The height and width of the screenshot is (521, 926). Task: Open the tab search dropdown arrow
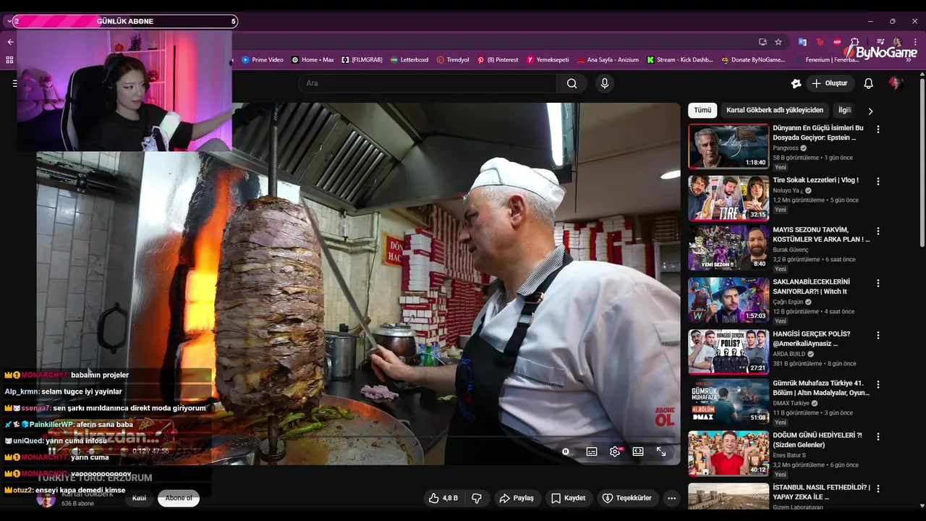[x=9, y=21]
